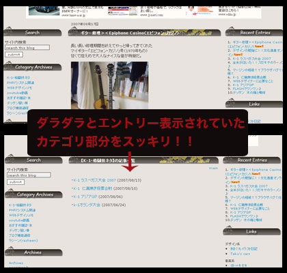Click the main link above entry list
The width and height of the screenshot is (287, 273).
tap(213, 168)
